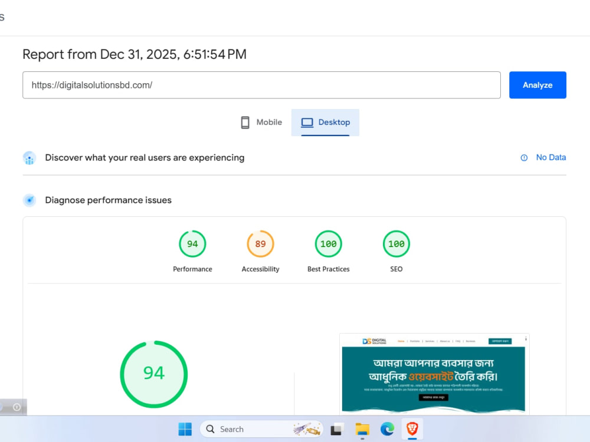Click the info icon beside No Data

(x=524, y=158)
